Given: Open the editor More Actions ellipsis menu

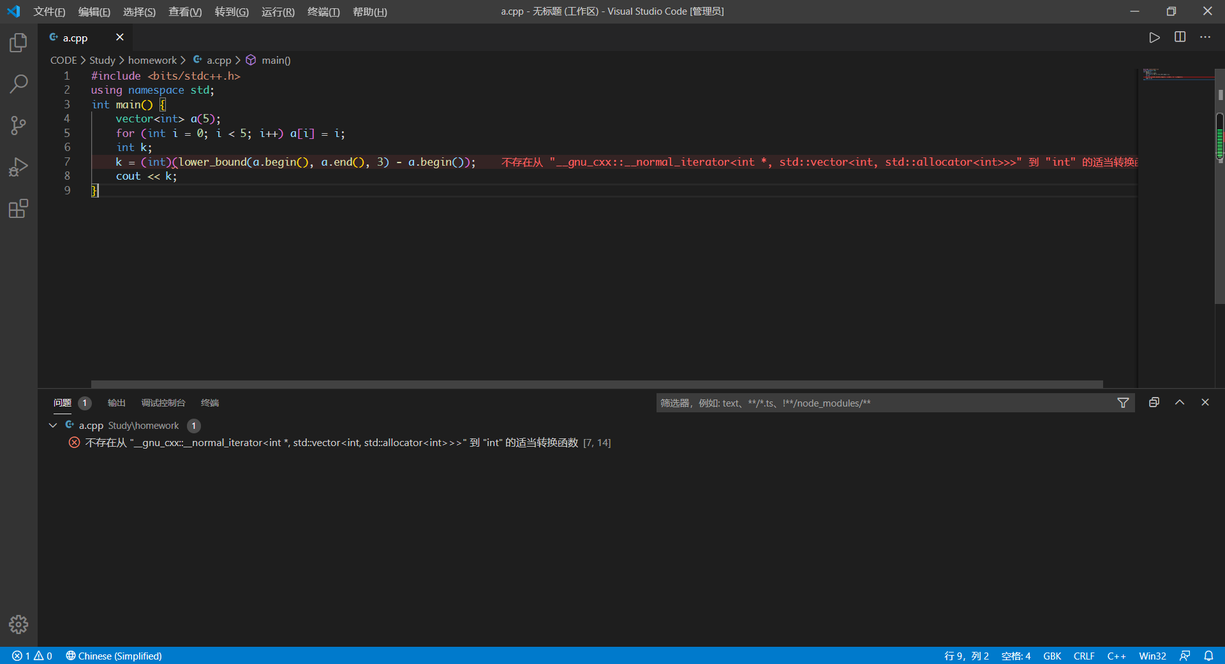Looking at the screenshot, I should click(x=1205, y=38).
